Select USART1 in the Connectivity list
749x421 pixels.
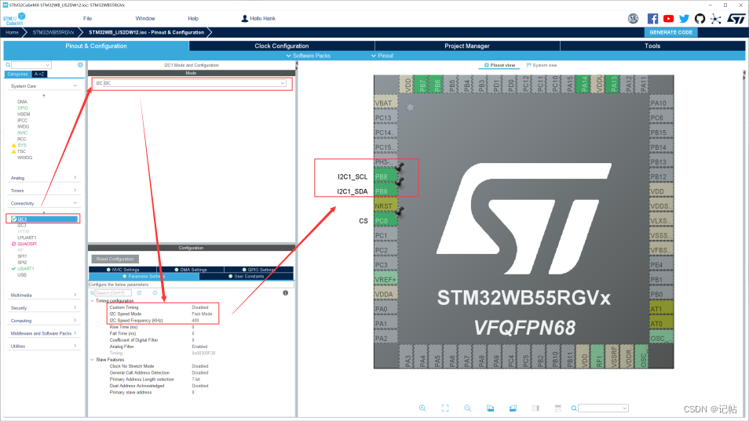26,269
